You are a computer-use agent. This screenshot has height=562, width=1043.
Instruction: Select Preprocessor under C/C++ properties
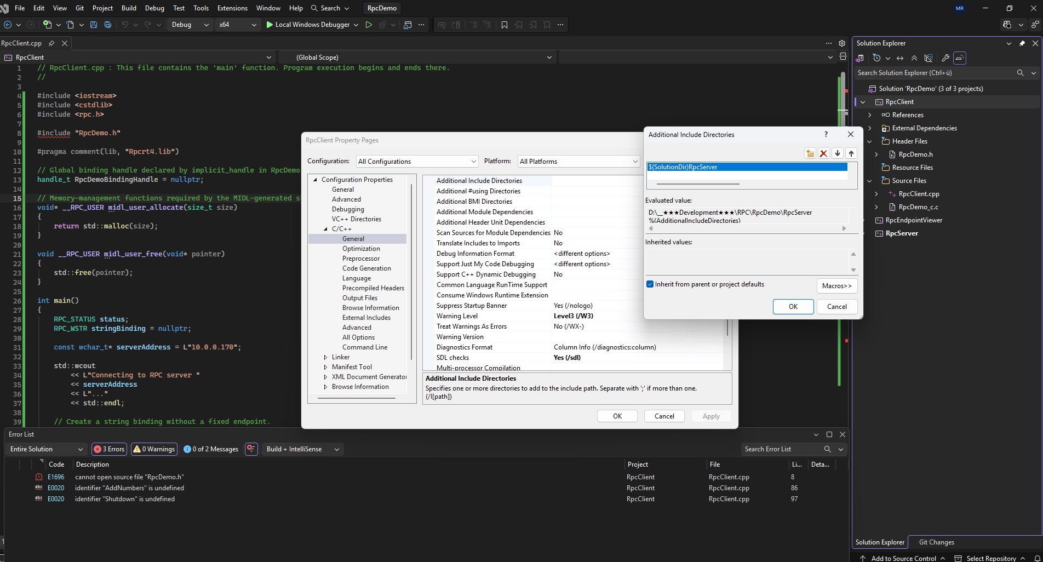361,259
